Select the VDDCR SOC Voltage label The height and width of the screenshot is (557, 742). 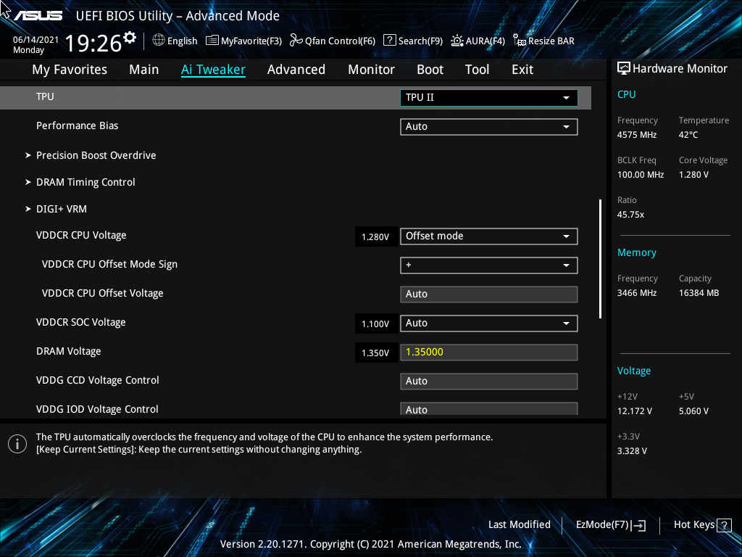(x=81, y=322)
